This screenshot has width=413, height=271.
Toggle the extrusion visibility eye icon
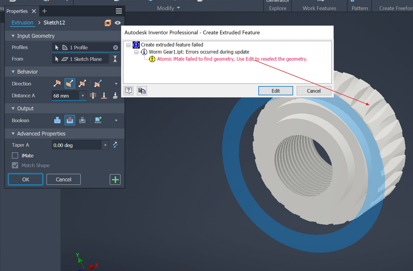point(117,23)
